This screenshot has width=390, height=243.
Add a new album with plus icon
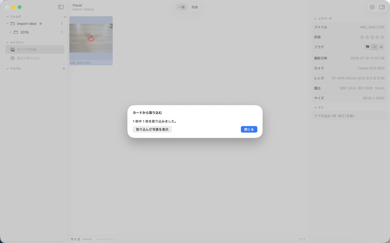[64, 68]
